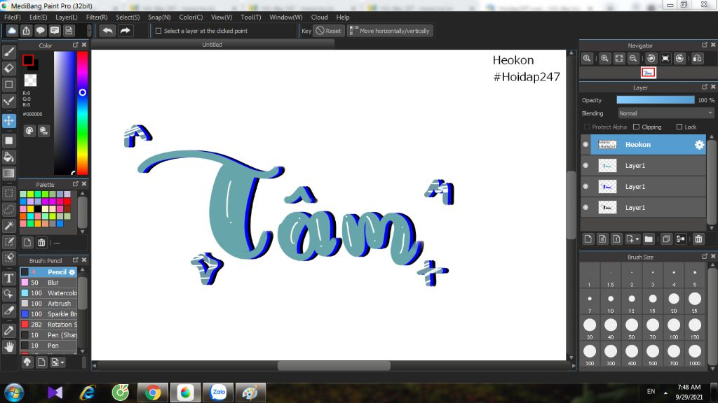Click canvas horizontal scrollbar thumb
The height and width of the screenshot is (403, 718).
pyautogui.click(x=334, y=365)
